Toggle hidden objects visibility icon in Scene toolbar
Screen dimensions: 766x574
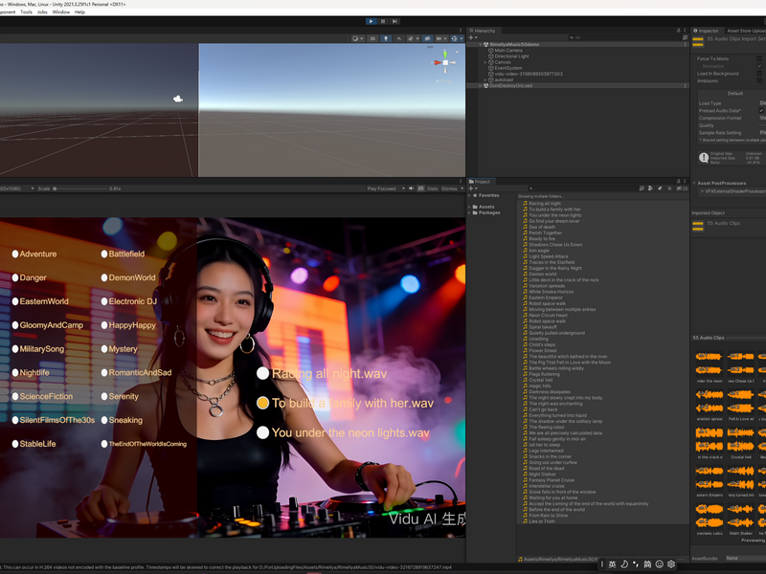pos(427,38)
